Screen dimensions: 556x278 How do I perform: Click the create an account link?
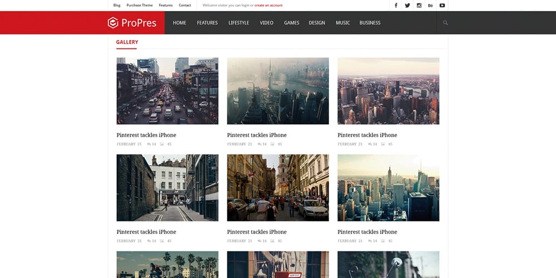coord(269,6)
